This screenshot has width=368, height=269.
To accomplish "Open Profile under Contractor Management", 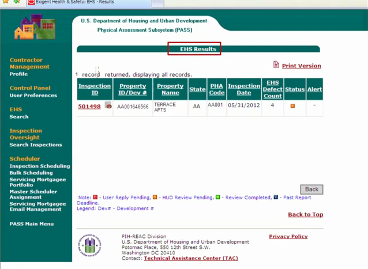I will coord(18,74).
